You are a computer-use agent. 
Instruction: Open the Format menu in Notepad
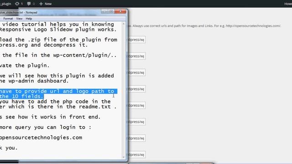coord(8,19)
